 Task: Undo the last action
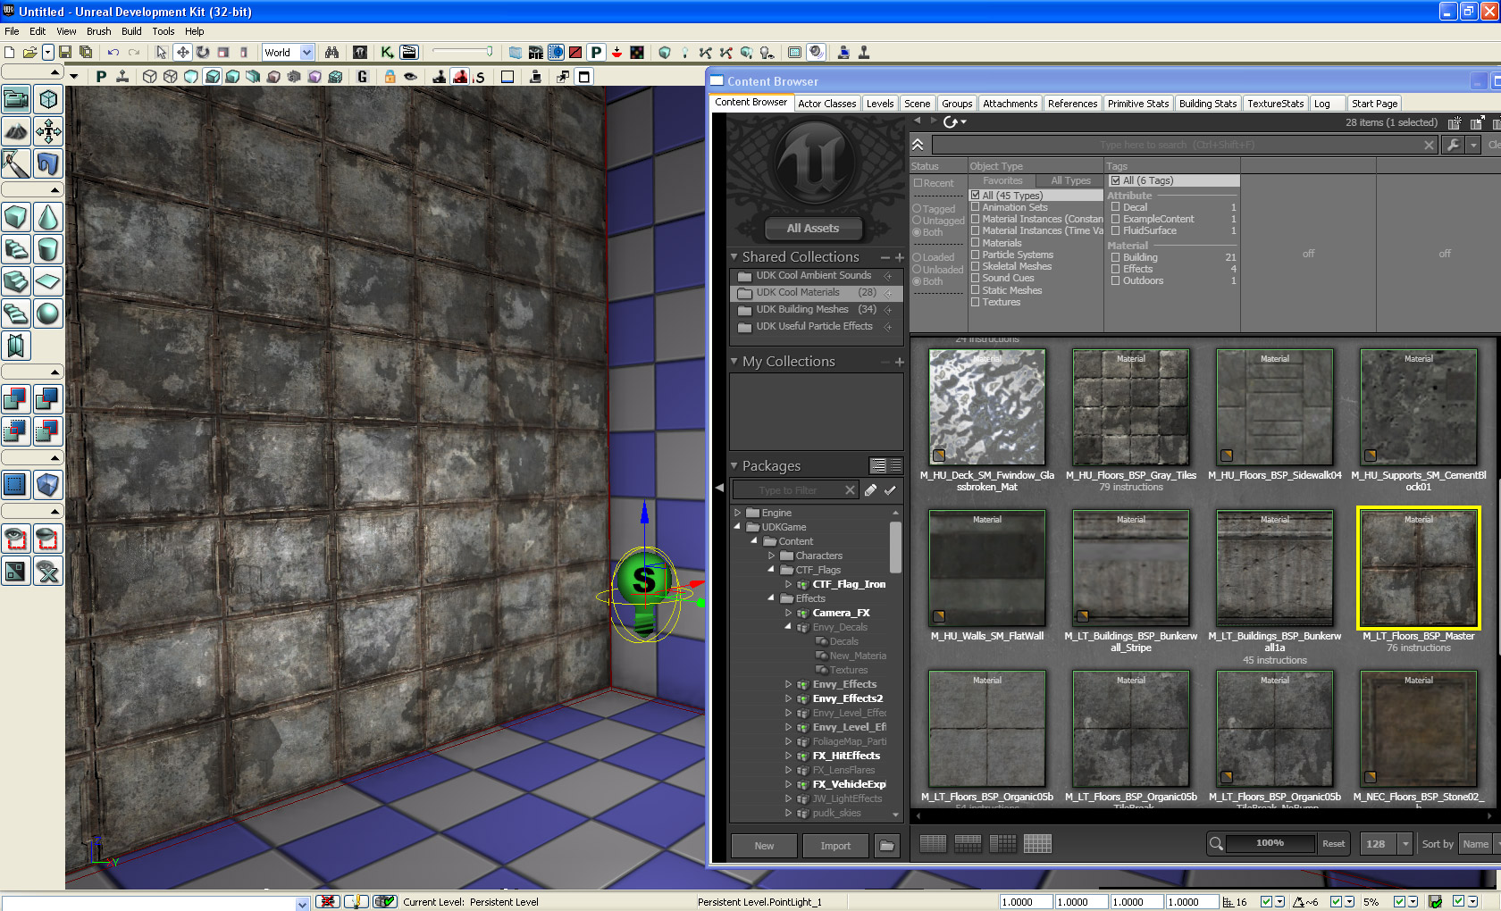click(113, 53)
